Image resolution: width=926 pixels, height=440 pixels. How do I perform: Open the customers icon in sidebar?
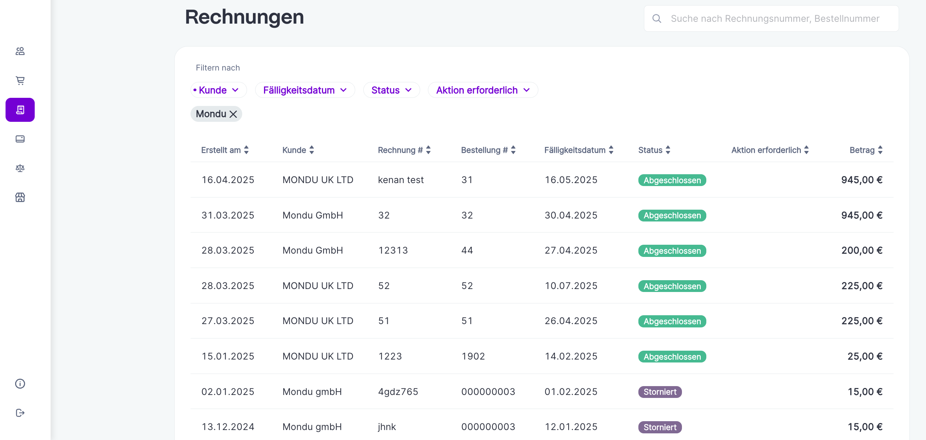pyautogui.click(x=20, y=51)
